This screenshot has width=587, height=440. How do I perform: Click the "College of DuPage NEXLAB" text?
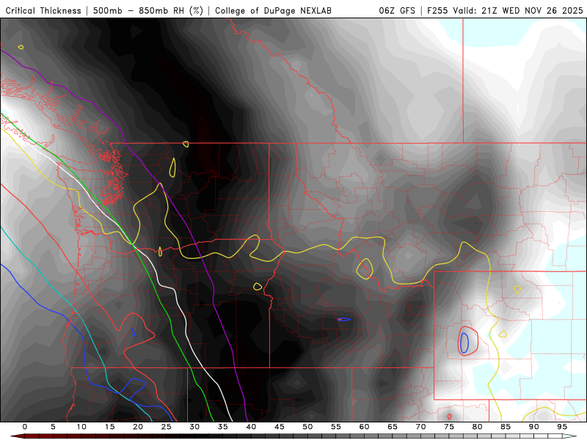pyautogui.click(x=273, y=11)
